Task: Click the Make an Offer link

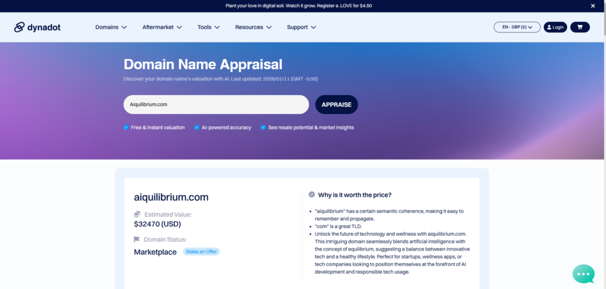Action: click(201, 252)
